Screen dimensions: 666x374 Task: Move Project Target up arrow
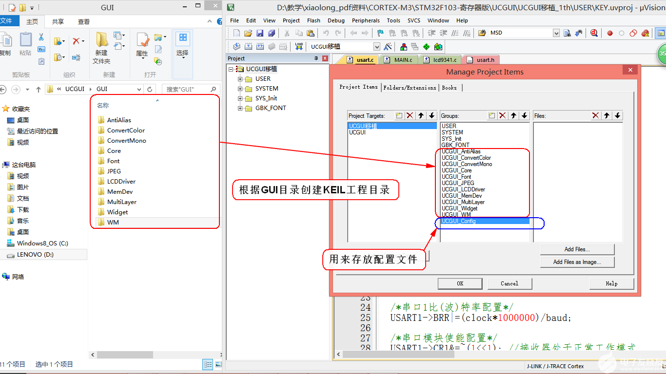pyautogui.click(x=421, y=115)
